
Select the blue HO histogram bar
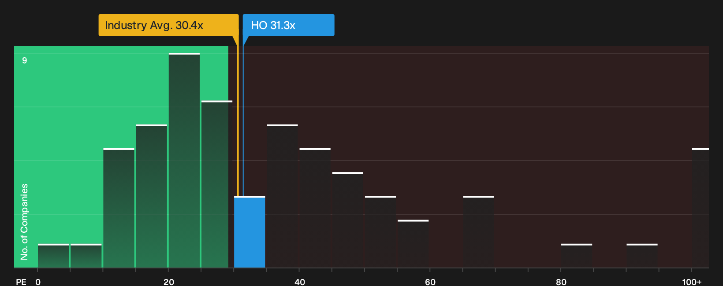[x=250, y=232]
